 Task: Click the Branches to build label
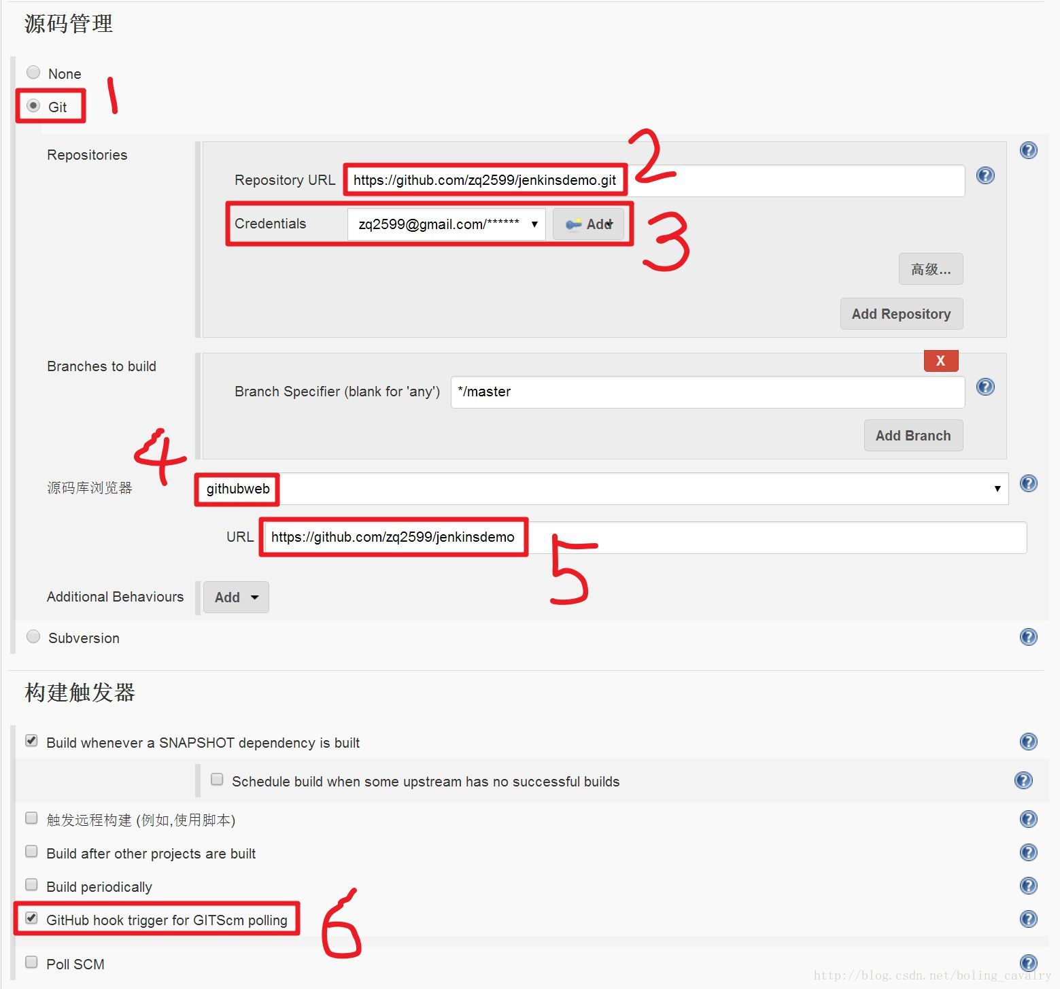pyautogui.click(x=101, y=366)
